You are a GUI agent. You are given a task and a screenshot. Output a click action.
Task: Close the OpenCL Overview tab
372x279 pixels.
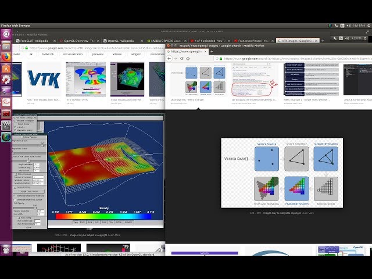pos(98,41)
